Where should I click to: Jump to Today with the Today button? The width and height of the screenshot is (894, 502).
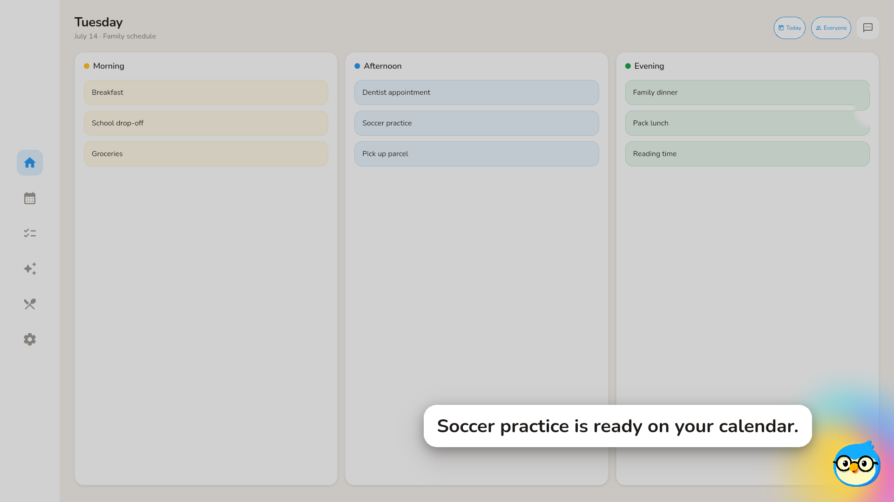tap(790, 28)
